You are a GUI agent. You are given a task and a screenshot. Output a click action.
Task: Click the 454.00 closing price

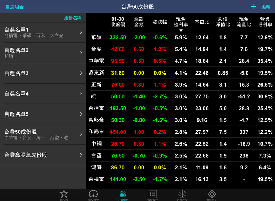pos(118,132)
